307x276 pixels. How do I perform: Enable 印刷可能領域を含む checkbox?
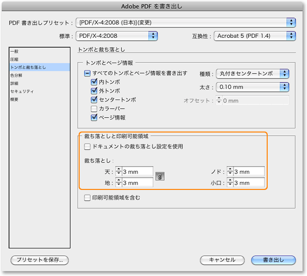pyautogui.click(x=87, y=197)
